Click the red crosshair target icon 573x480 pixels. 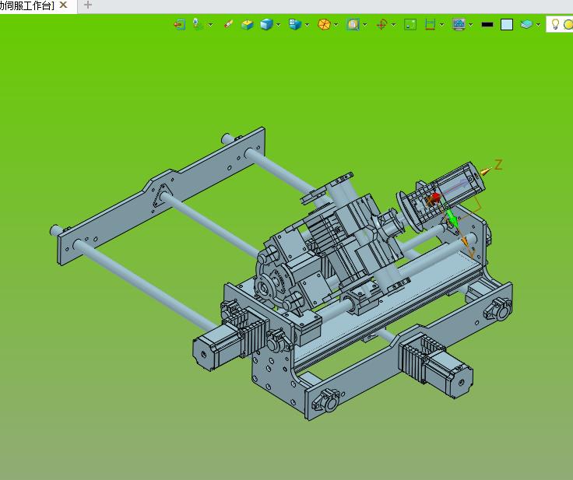[x=382, y=24]
